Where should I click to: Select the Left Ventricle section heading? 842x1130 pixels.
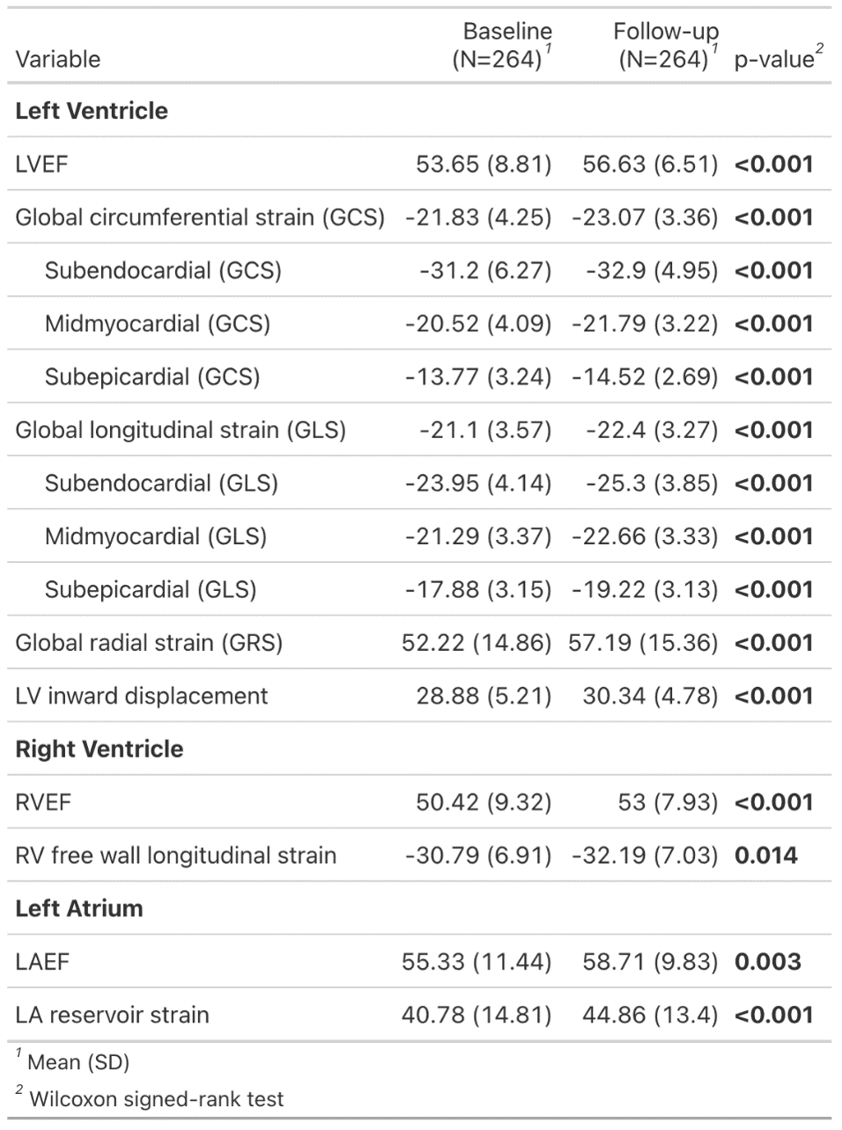pyautogui.click(x=92, y=111)
